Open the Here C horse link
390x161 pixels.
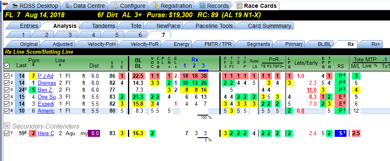(x=46, y=134)
